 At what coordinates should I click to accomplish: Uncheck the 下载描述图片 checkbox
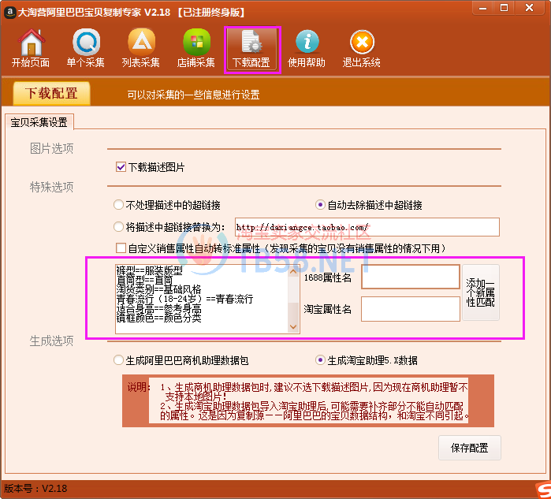tap(121, 167)
